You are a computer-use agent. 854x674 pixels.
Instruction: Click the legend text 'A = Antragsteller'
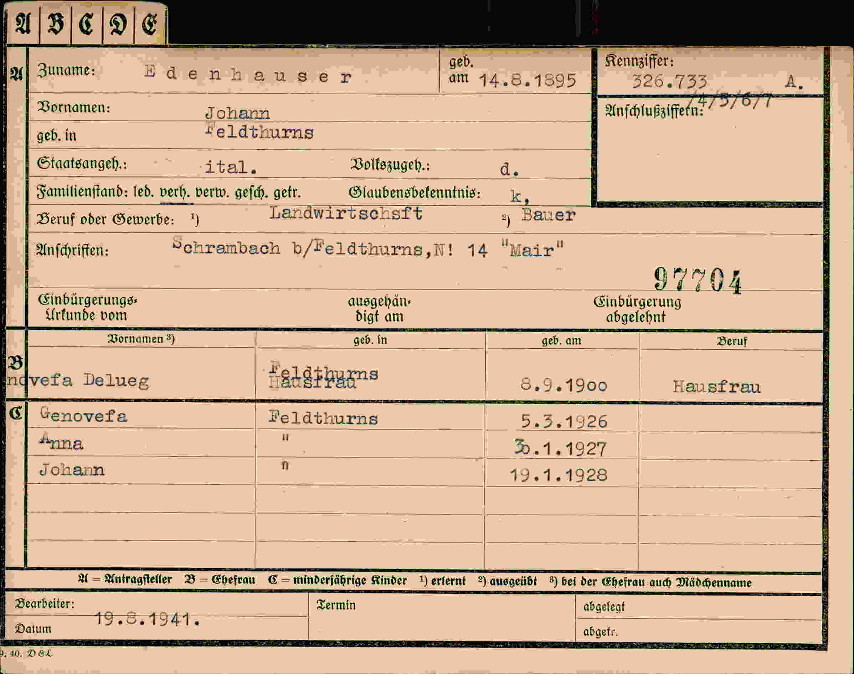point(125,579)
